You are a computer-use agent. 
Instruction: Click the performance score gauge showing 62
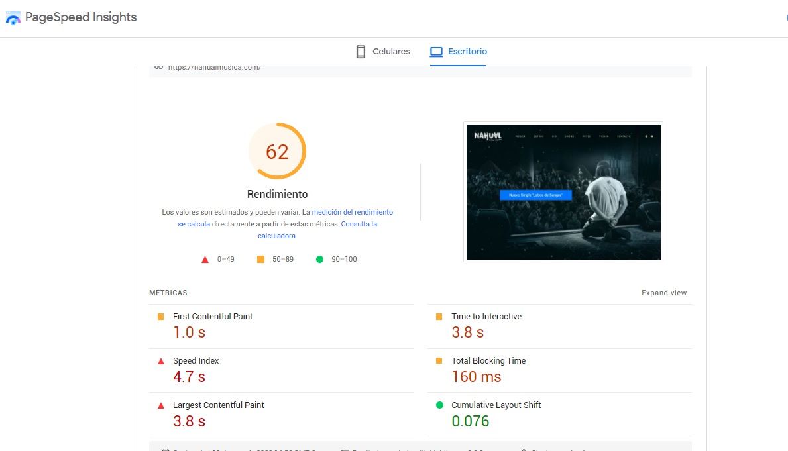pos(278,151)
